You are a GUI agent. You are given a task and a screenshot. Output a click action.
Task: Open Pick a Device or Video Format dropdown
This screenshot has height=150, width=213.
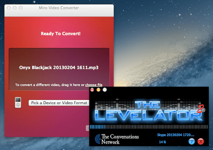pyautogui.click(x=59, y=103)
